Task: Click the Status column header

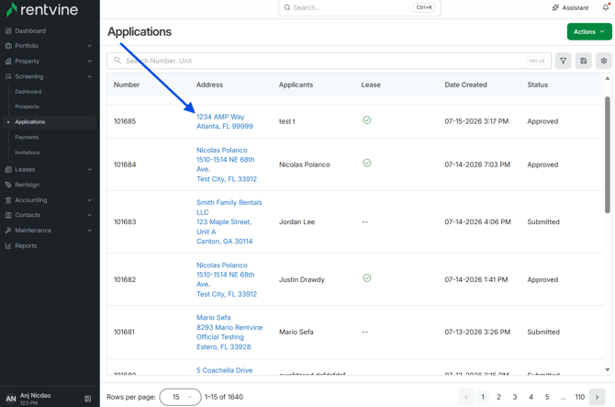Action: (537, 85)
